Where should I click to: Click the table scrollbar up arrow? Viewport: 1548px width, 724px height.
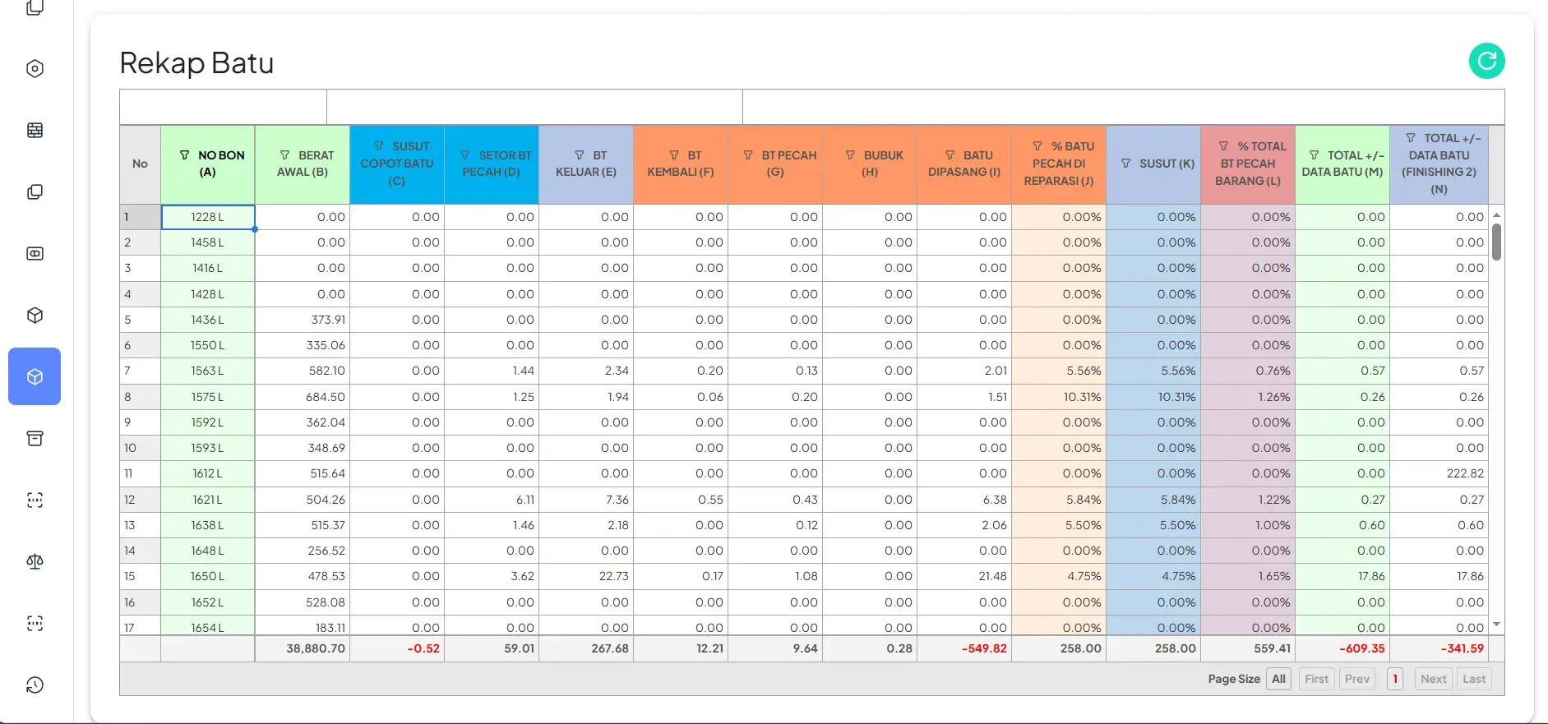pyautogui.click(x=1496, y=215)
